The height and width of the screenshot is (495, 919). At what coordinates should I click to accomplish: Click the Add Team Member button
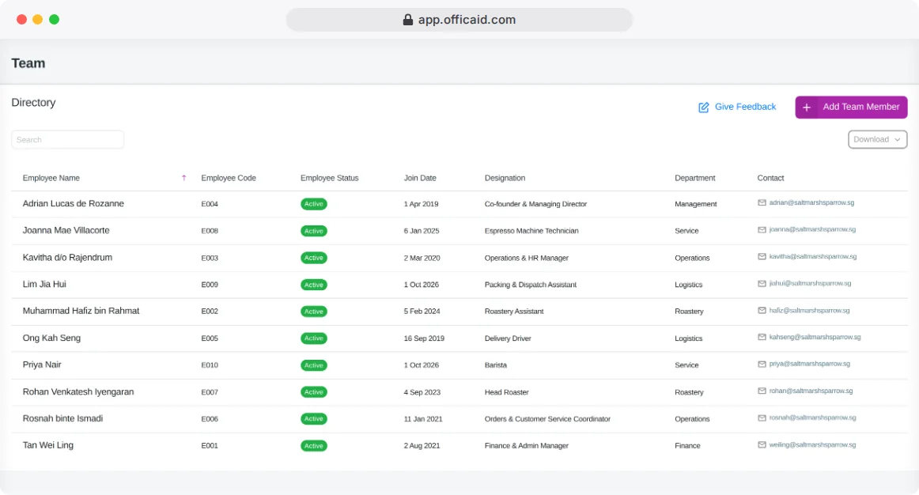851,108
